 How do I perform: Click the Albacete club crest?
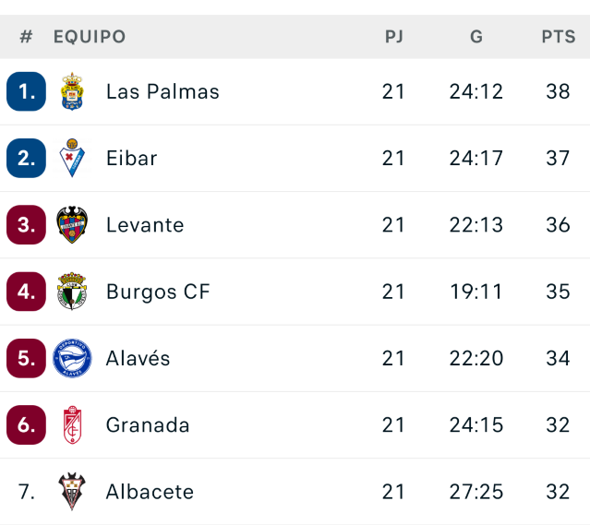click(x=71, y=492)
